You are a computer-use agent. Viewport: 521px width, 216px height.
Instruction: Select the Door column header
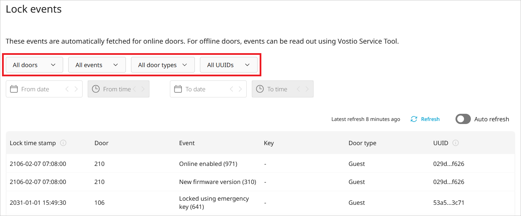pyautogui.click(x=101, y=143)
